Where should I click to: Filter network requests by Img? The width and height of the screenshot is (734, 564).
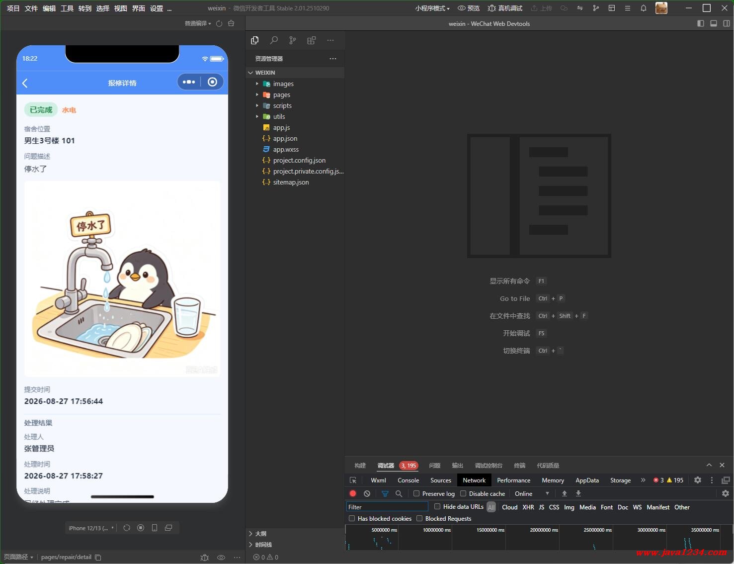click(x=569, y=507)
